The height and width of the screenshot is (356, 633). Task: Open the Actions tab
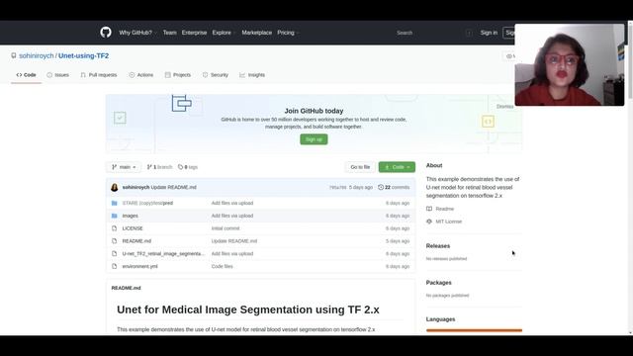click(x=140, y=75)
